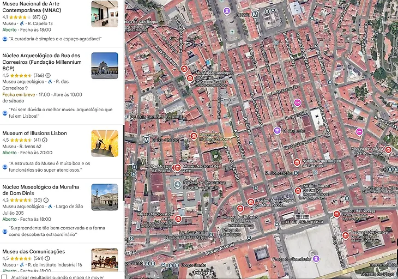
Task: Click the 'Praça do Município' map label
Action: (x=232, y=232)
